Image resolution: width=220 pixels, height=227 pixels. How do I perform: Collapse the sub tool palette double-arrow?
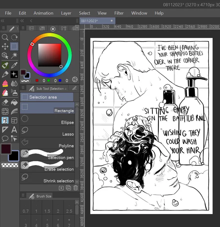(22, 21)
